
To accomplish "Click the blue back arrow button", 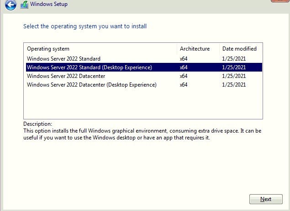I will coord(11,5).
